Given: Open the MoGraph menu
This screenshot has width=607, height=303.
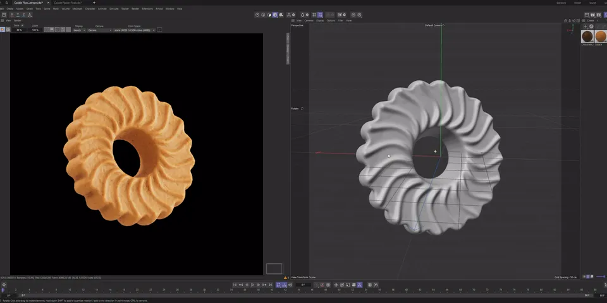Looking at the screenshot, I should point(77,8).
